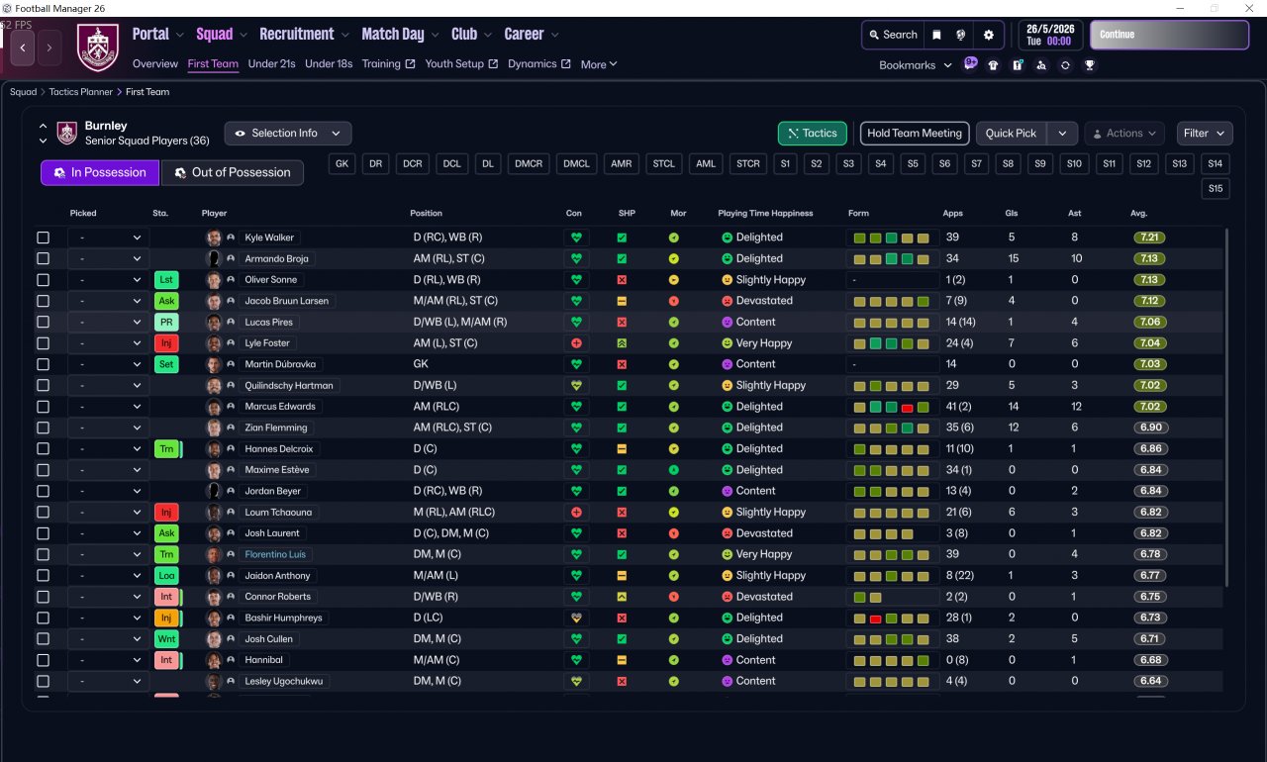This screenshot has height=762, width=1267.
Task: Click Jacob Bruun Larsen's devastated face icon
Action: pos(728,301)
